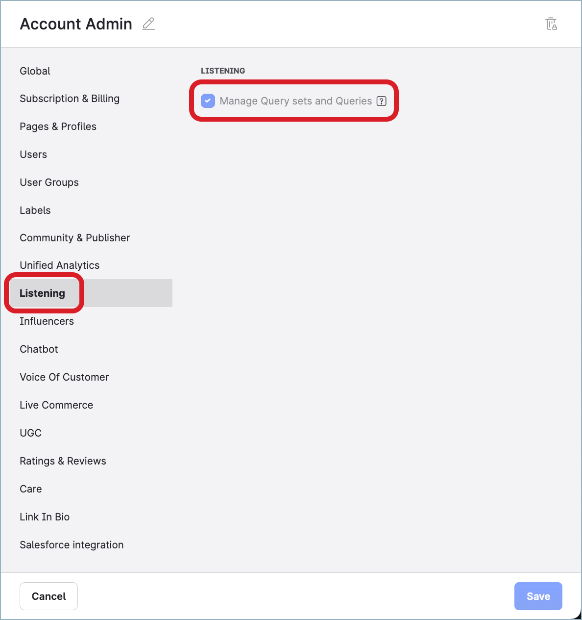
Task: Open the Unified Analytics section
Action: click(x=59, y=265)
